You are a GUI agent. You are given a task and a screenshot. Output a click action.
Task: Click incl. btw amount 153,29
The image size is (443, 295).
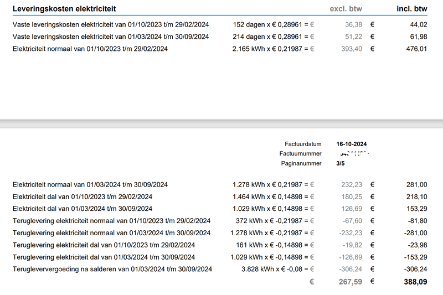tap(417, 209)
